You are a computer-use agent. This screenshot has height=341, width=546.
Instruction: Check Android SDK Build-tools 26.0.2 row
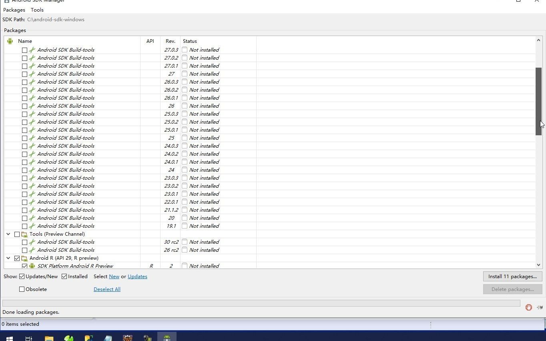(24, 90)
